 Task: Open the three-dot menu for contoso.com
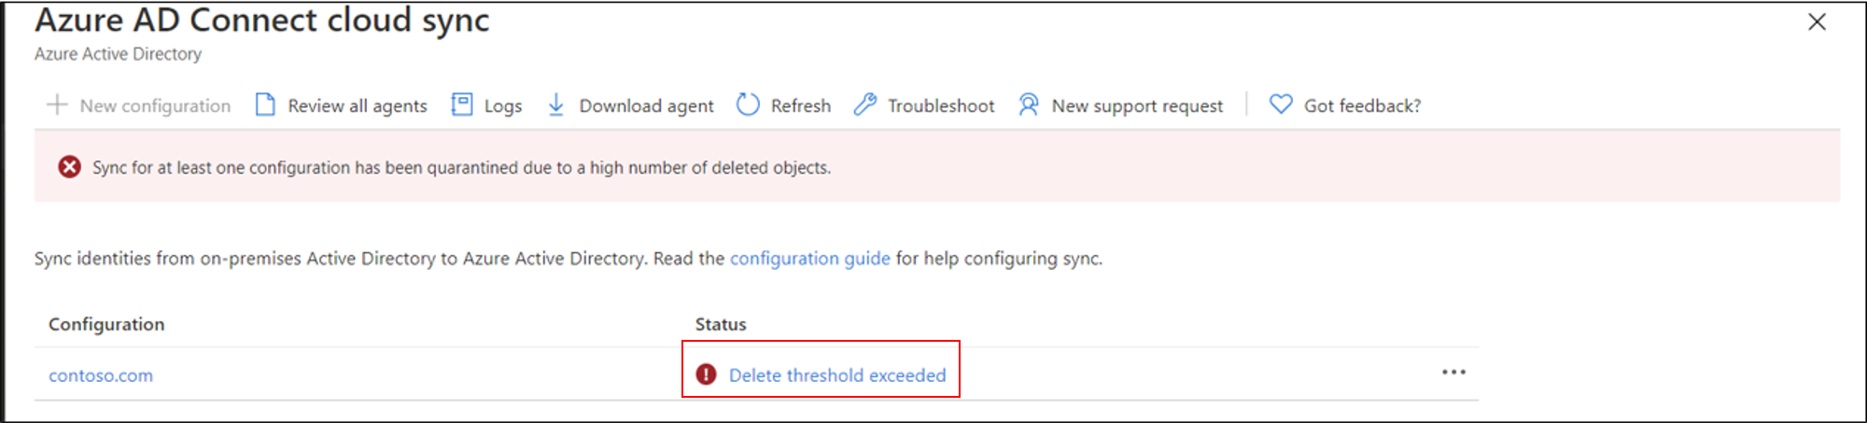coord(1453,373)
